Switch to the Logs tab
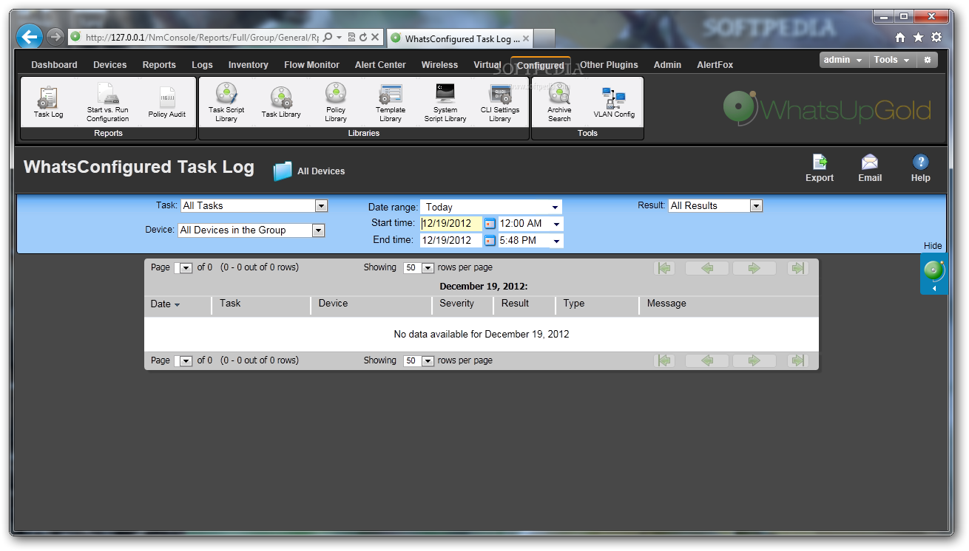The width and height of the screenshot is (969, 551). pos(202,65)
